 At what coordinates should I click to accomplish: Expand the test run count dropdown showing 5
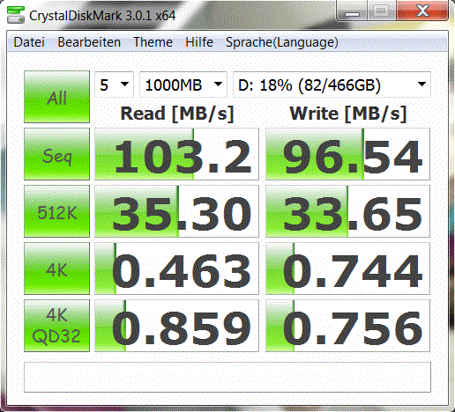pos(114,85)
